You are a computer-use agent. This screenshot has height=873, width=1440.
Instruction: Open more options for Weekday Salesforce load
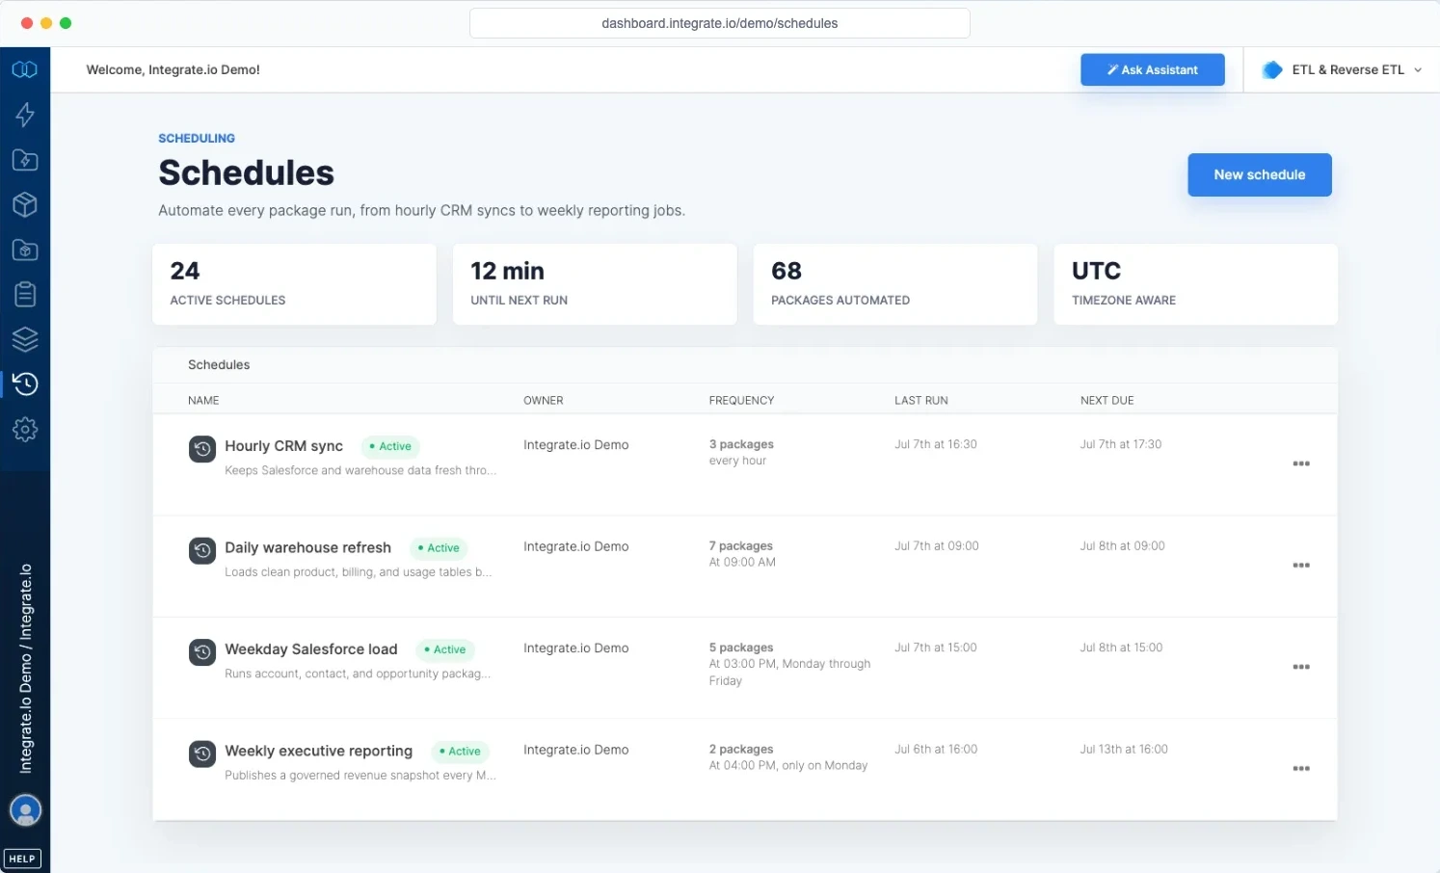[x=1301, y=667]
